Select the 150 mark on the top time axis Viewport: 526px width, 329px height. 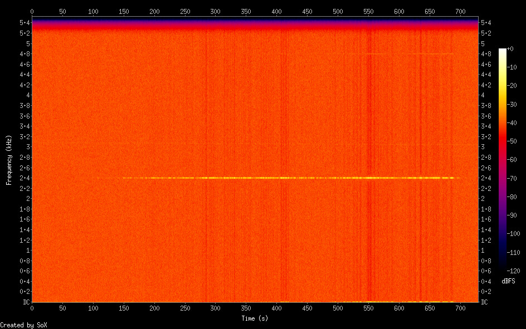[x=124, y=11]
